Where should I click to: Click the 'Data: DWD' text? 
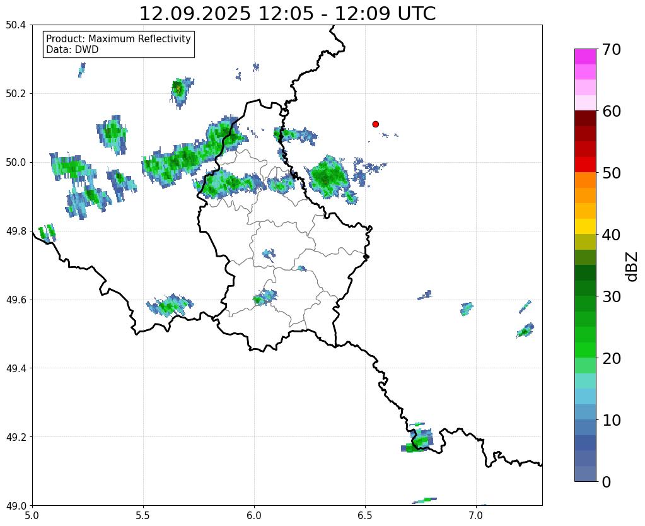[x=72, y=50]
